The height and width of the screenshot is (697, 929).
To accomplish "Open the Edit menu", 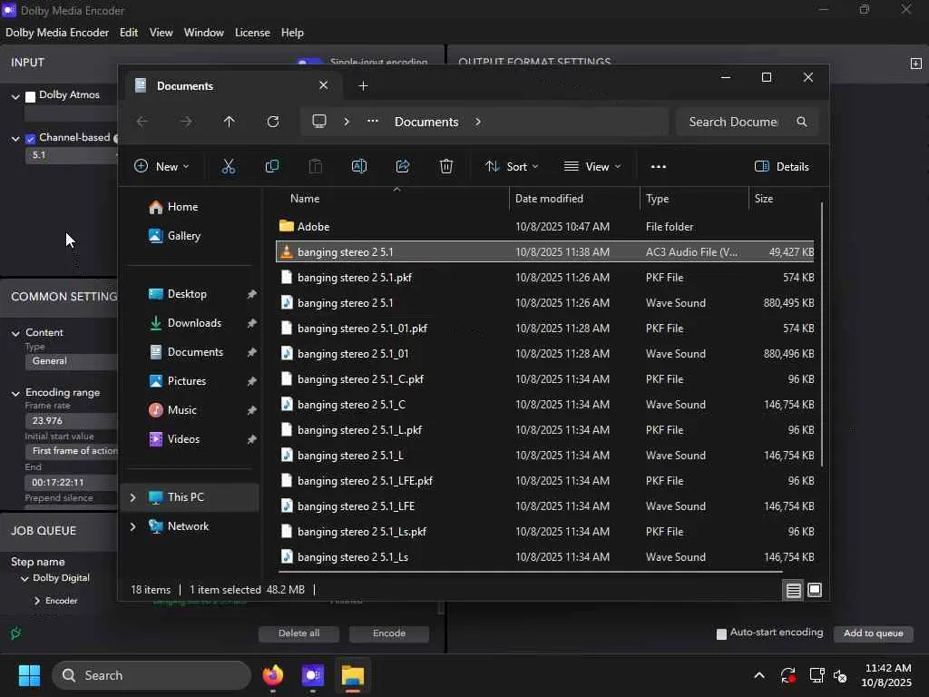I will coord(129,33).
